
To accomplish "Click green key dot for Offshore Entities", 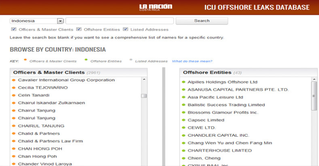I will point(86,60).
